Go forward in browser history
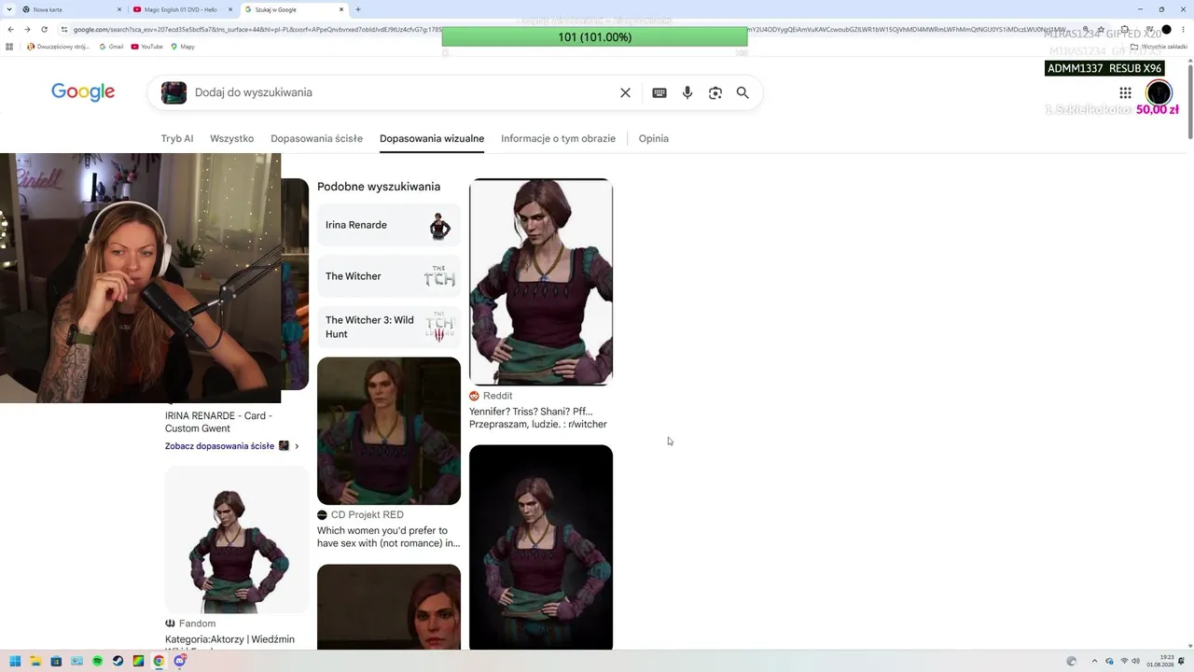The image size is (1194, 672). [27, 29]
